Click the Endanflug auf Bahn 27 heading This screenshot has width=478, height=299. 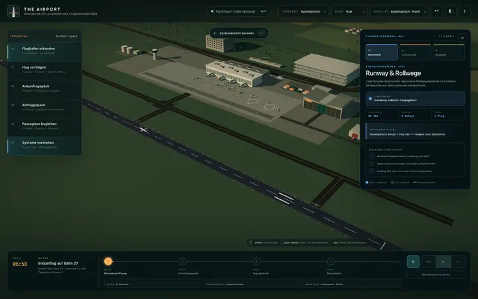coord(58,263)
